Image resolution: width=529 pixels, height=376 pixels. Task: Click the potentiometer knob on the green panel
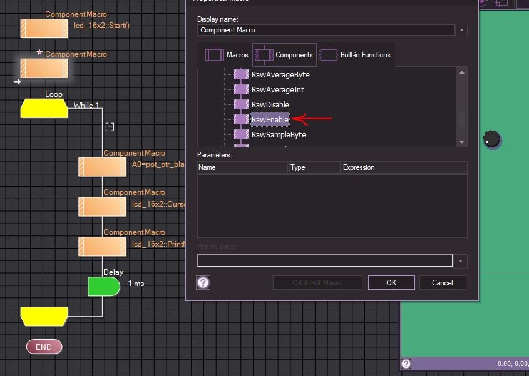click(x=493, y=139)
